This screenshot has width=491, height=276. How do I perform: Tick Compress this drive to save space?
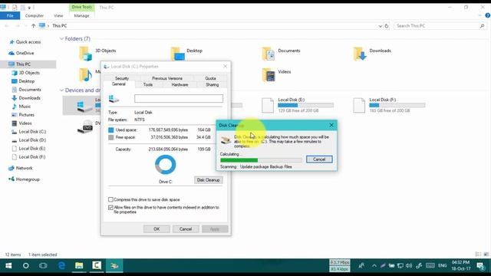point(110,199)
